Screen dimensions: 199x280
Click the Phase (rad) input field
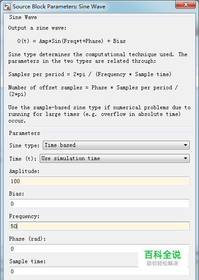coord(99,249)
